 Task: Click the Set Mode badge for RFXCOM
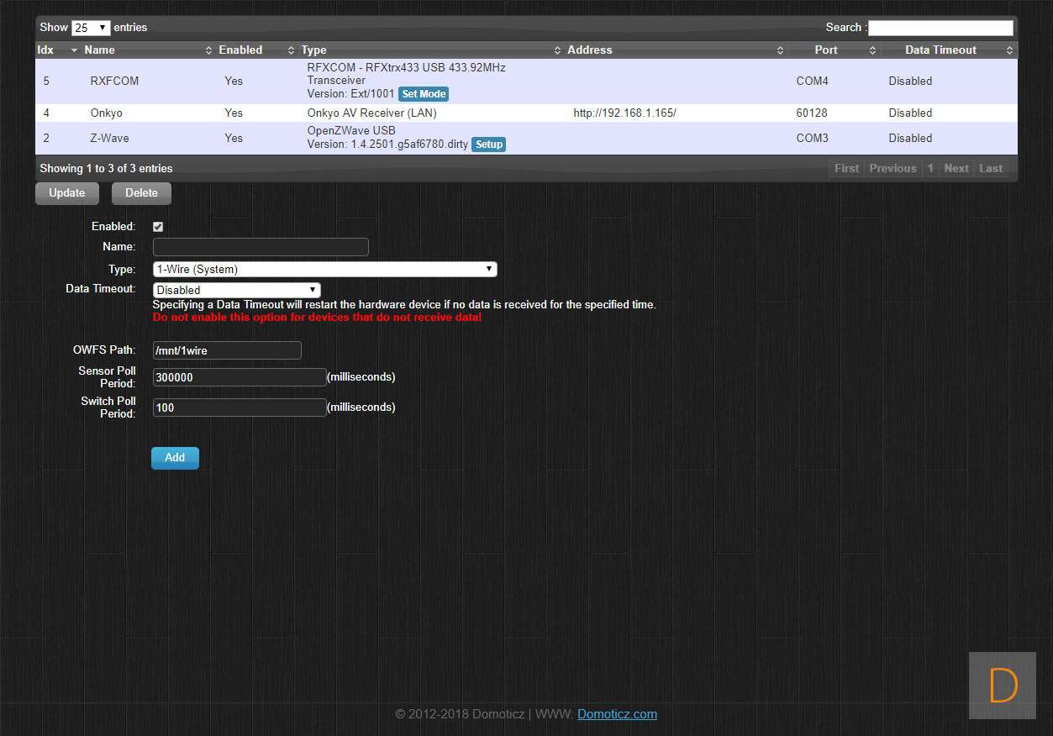point(423,94)
